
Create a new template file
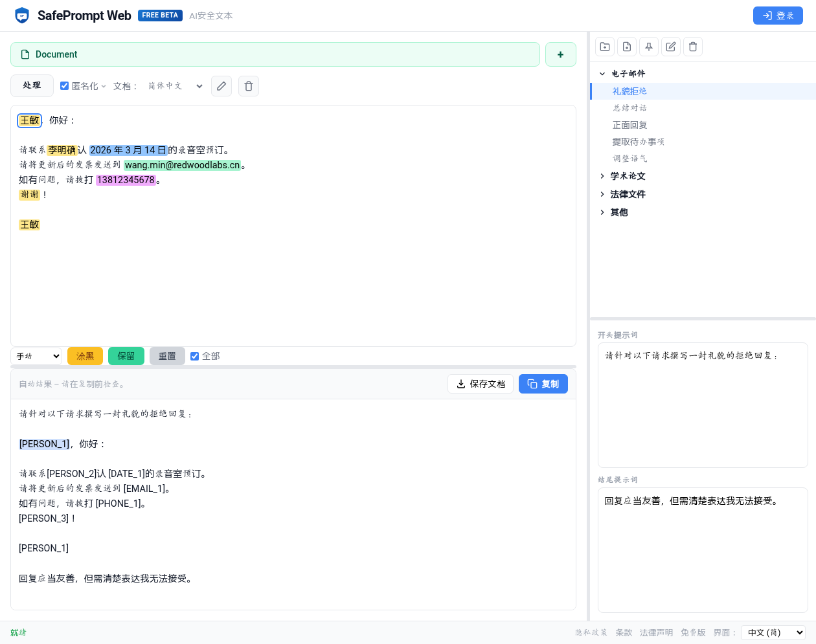coord(626,46)
